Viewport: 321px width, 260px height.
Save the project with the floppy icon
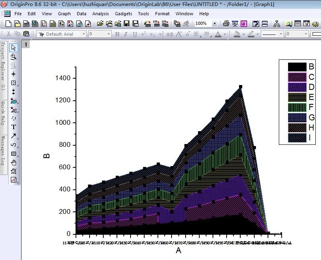point(127,24)
